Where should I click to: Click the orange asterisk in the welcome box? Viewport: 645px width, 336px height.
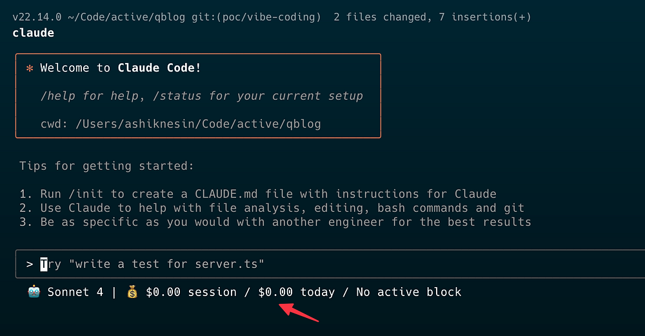pos(30,68)
